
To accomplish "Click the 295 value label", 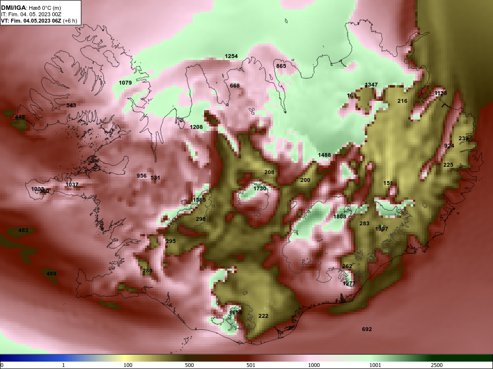I will pos(171,241).
